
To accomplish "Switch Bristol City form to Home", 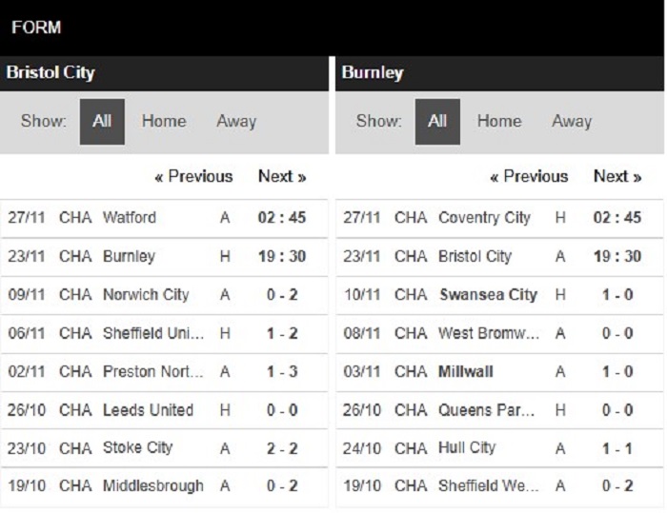I will click(164, 122).
